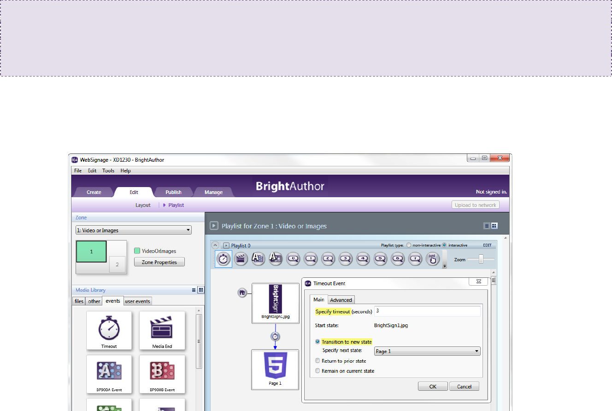Choose the Remain on current state option
612x411 pixels.
click(x=318, y=371)
